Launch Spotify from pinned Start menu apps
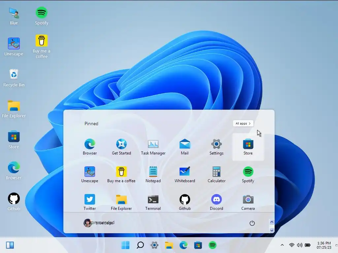This screenshot has height=253, width=338. pos(248,175)
